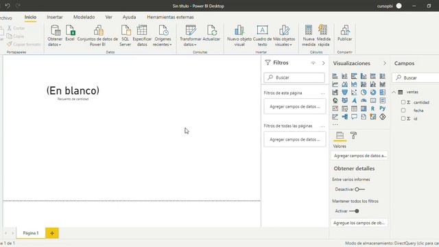Select the decomposition tree visual

(x=344, y=117)
